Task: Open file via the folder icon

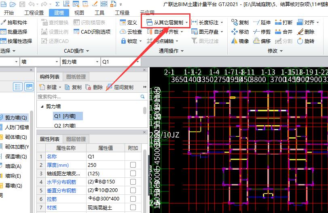Action: coord(13,4)
